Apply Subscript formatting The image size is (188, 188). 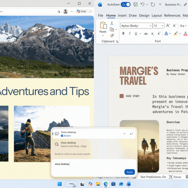point(152,33)
